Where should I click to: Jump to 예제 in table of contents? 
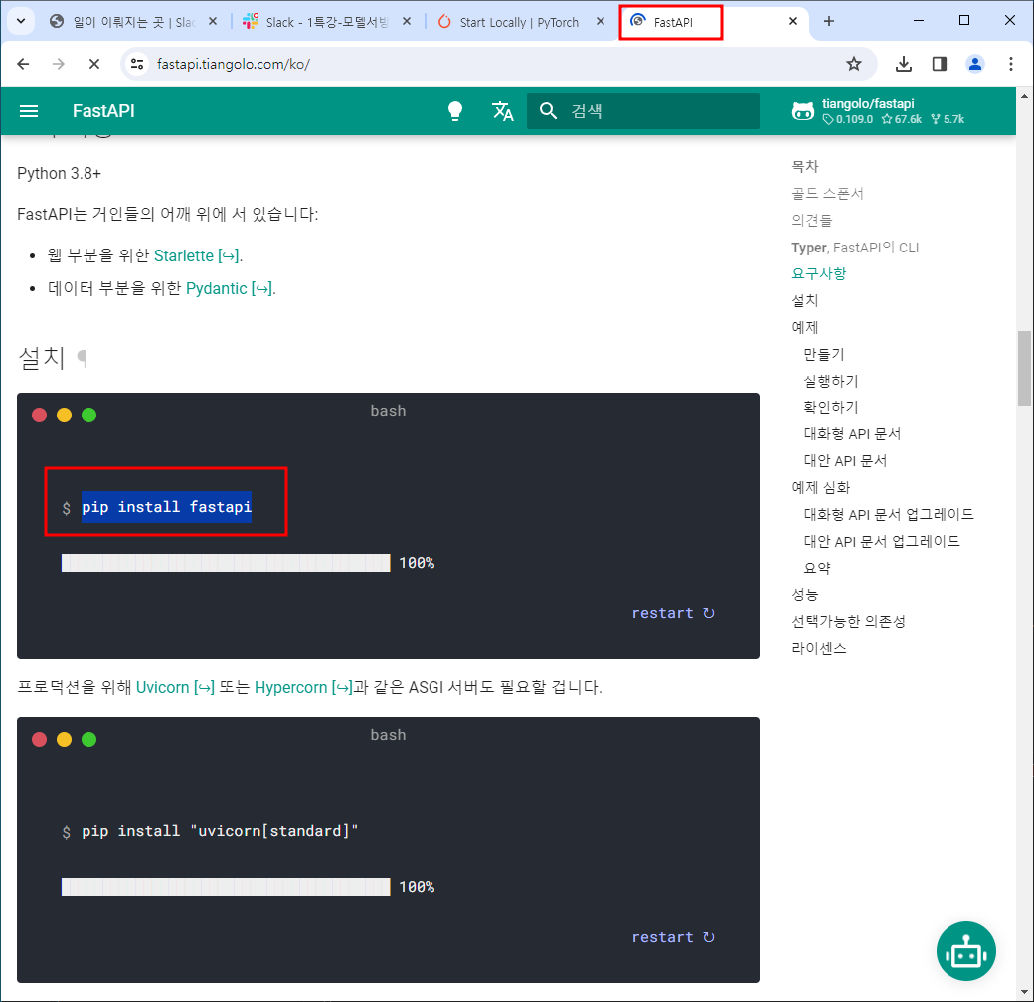click(x=804, y=328)
